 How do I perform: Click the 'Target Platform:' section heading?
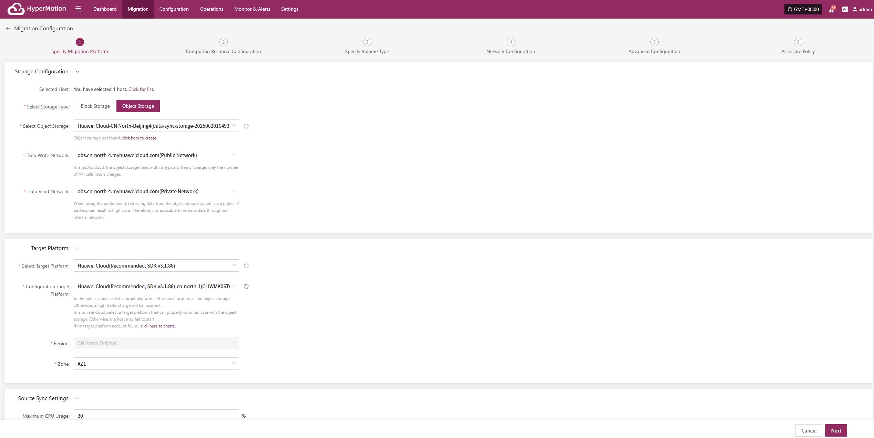[x=50, y=248]
